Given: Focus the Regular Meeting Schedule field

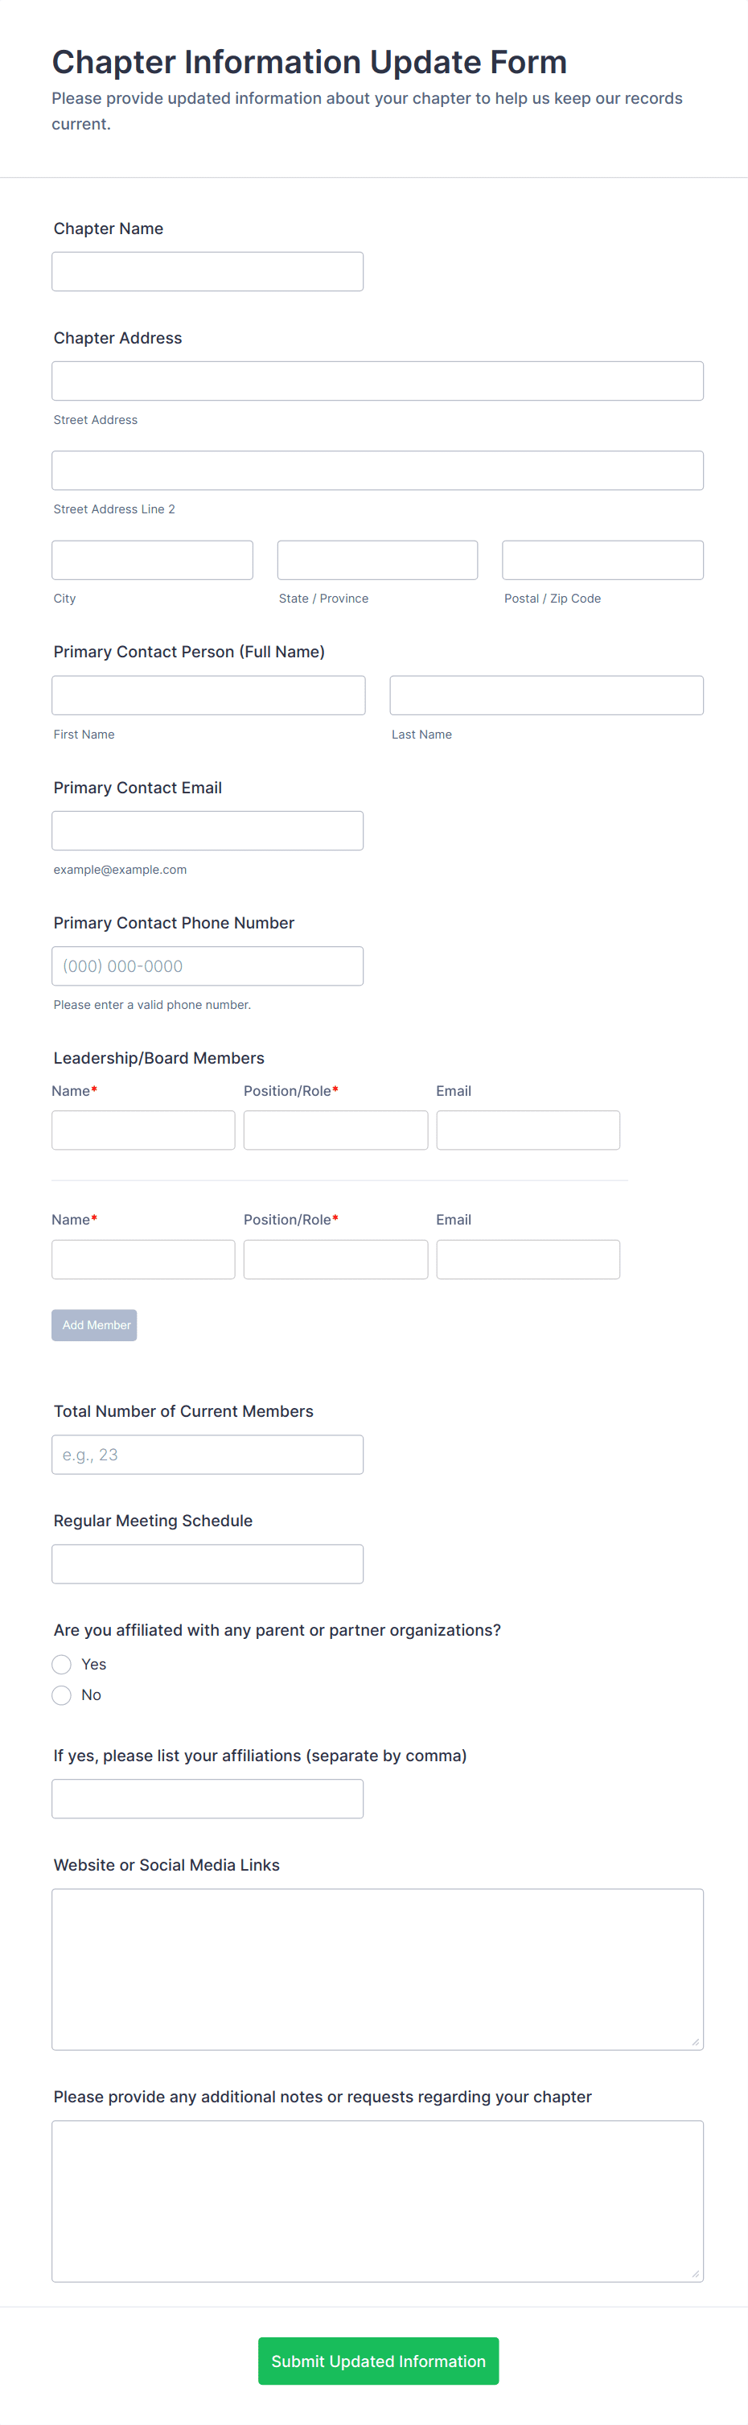Looking at the screenshot, I should pyautogui.click(x=207, y=1563).
